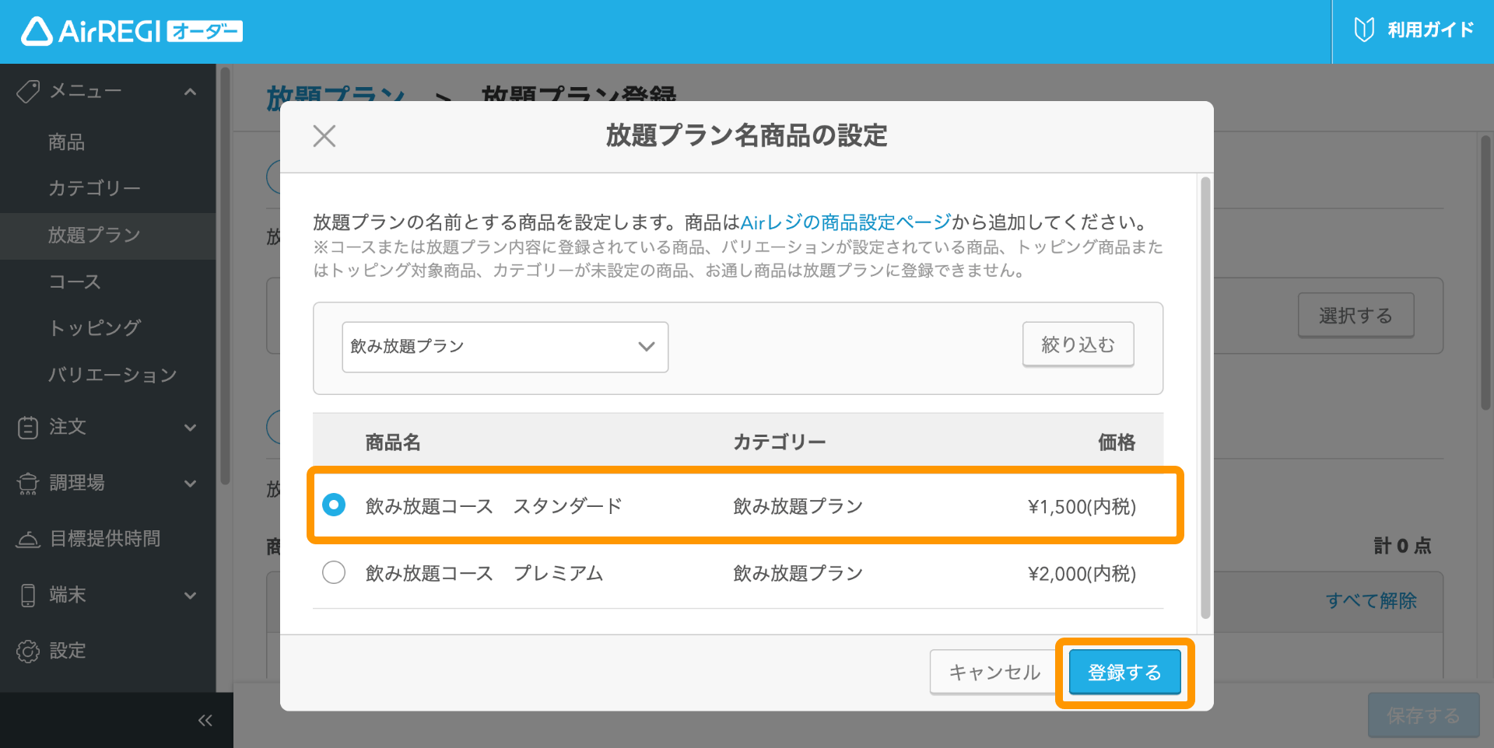Select the 飲み放題コース プレミアム radio button
This screenshot has height=748, width=1494.
334,573
